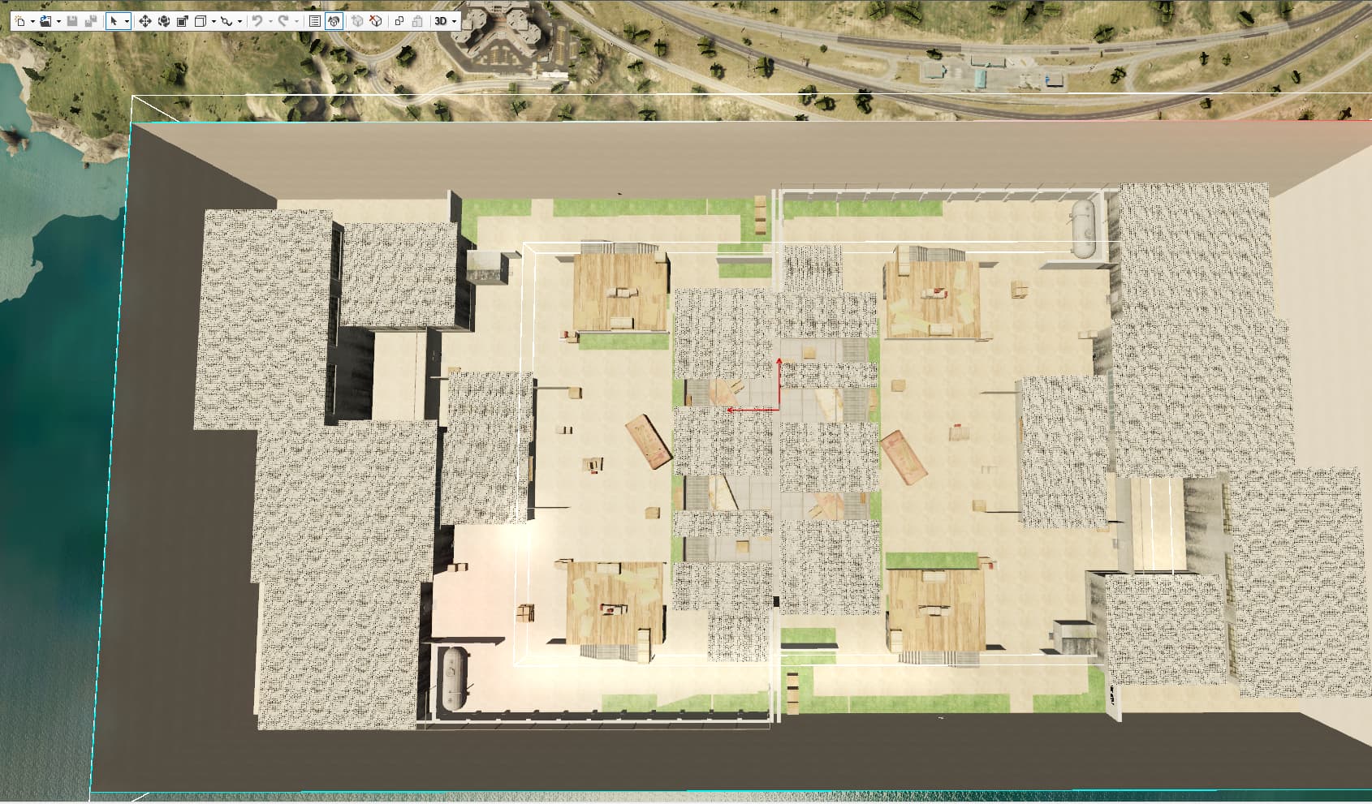Click the New file icon
This screenshot has height=804, width=1372.
20,21
